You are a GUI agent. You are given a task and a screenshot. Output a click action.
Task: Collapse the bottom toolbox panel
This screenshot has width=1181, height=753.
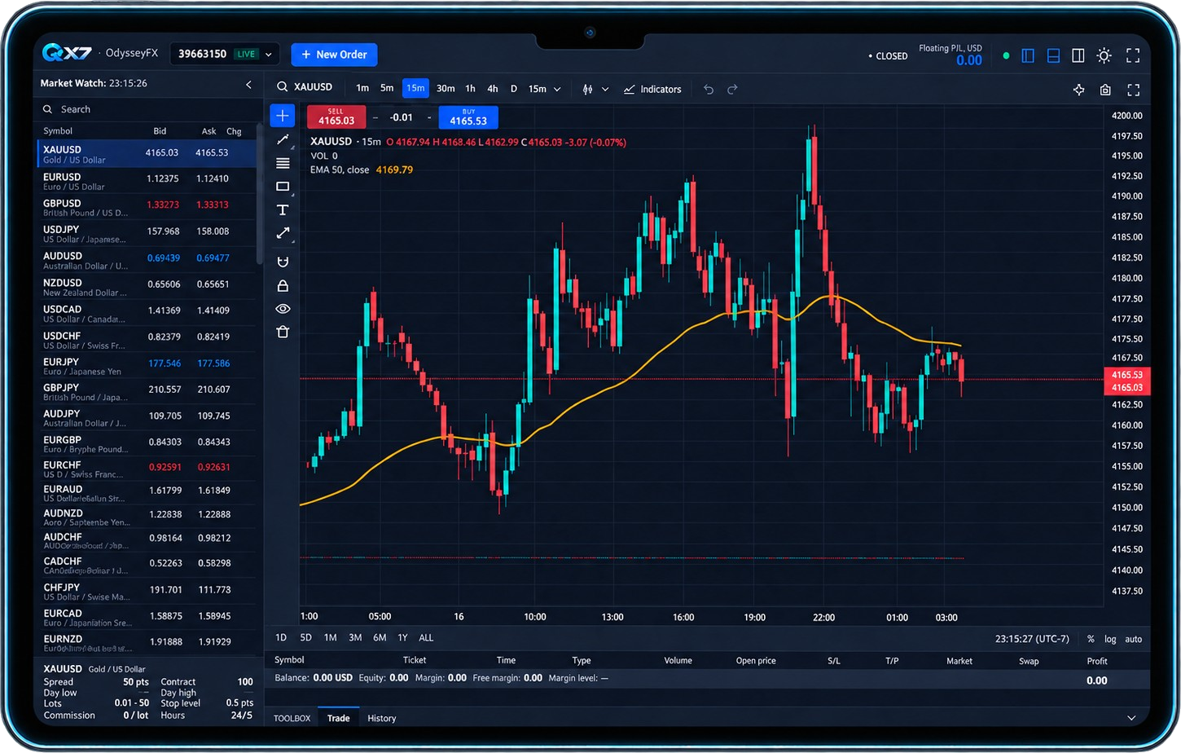[x=1131, y=718]
